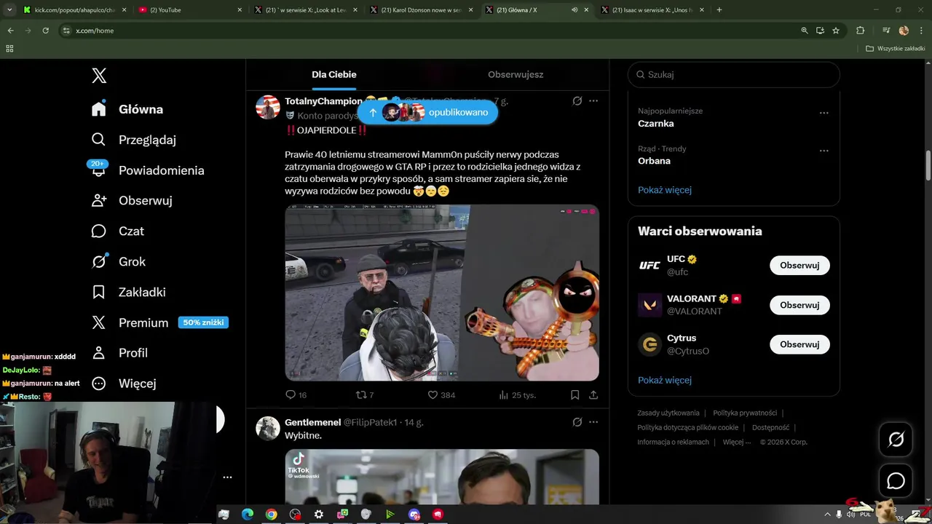Open the floating Grok button
This screenshot has width=932, height=524.
click(896, 440)
